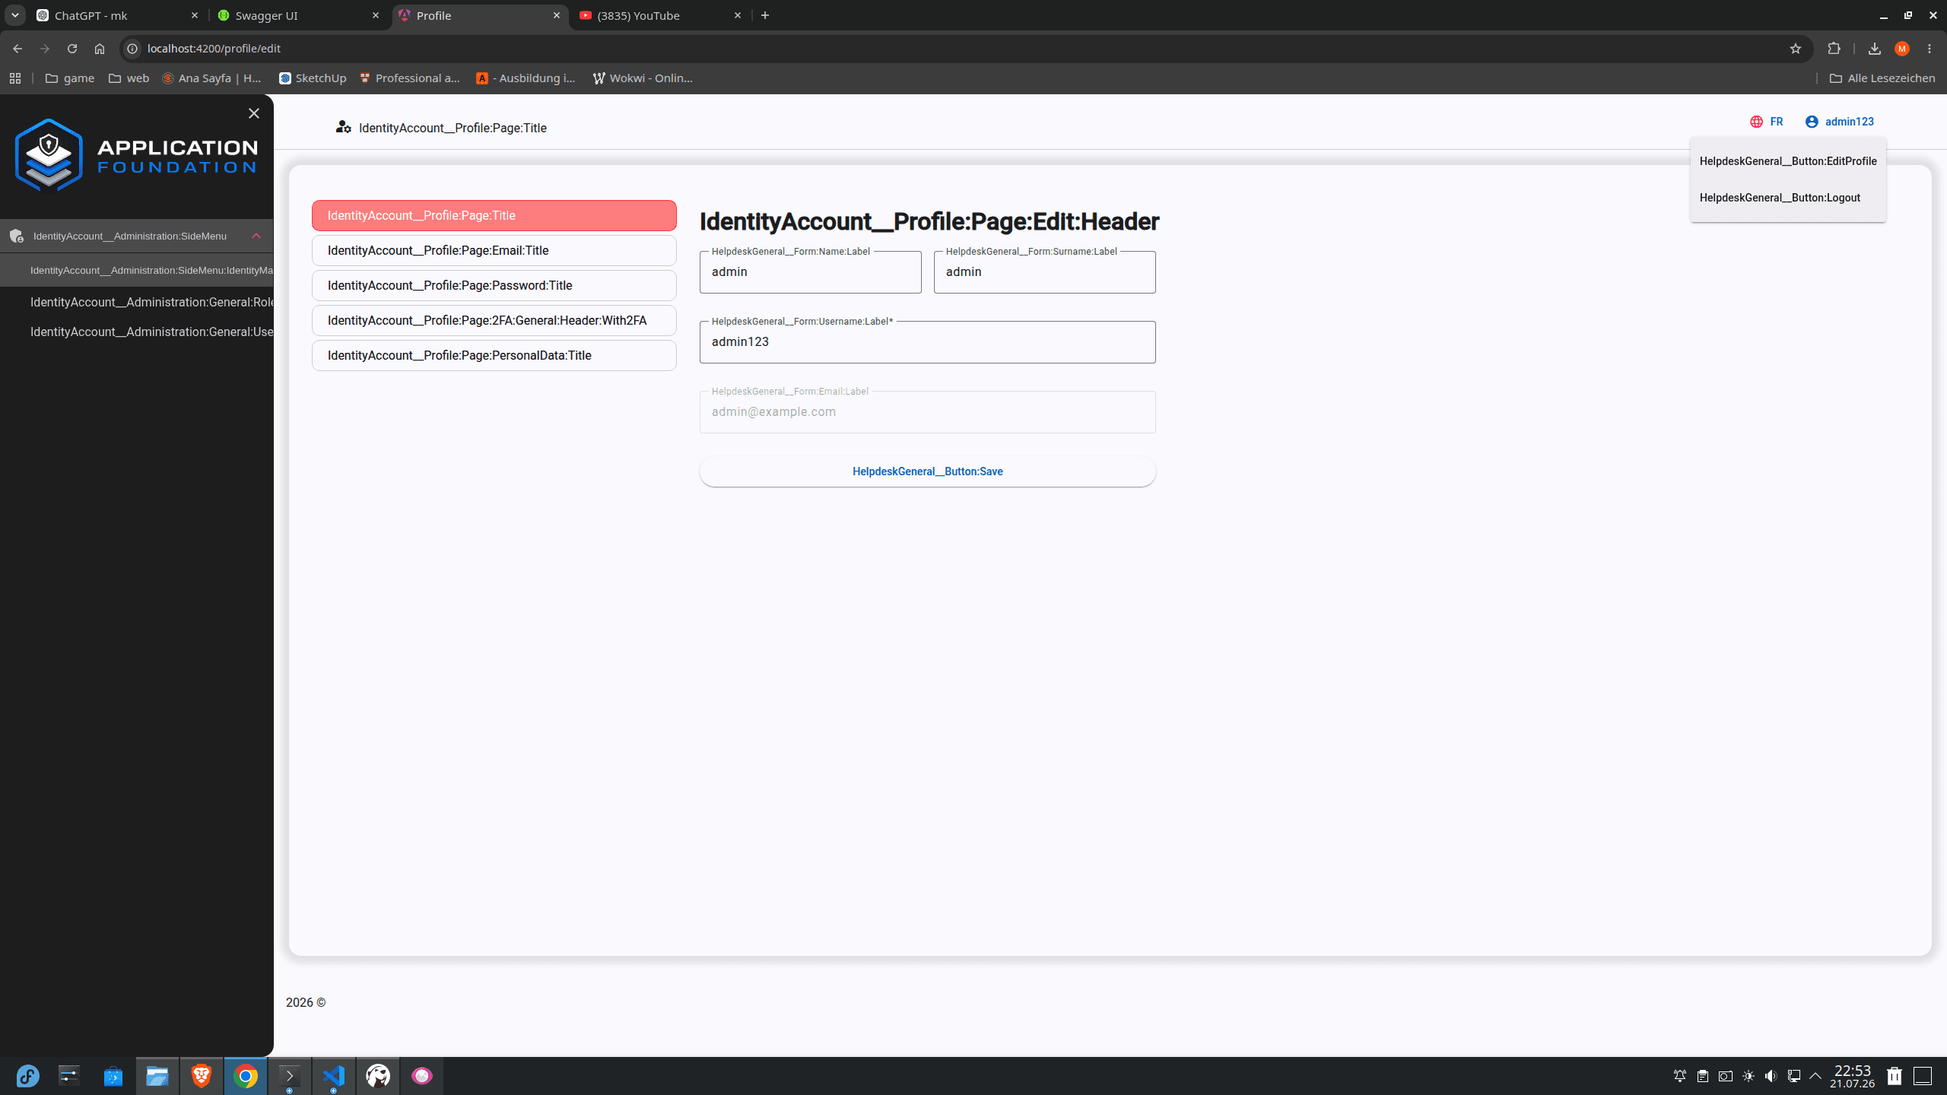Open IdentityAccount__Administration:General:Use entry
This screenshot has height=1095, width=1947.
(x=152, y=332)
